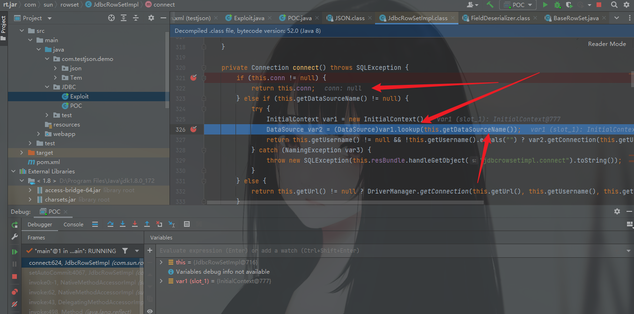Click the user account icon in toolbar

472,5
